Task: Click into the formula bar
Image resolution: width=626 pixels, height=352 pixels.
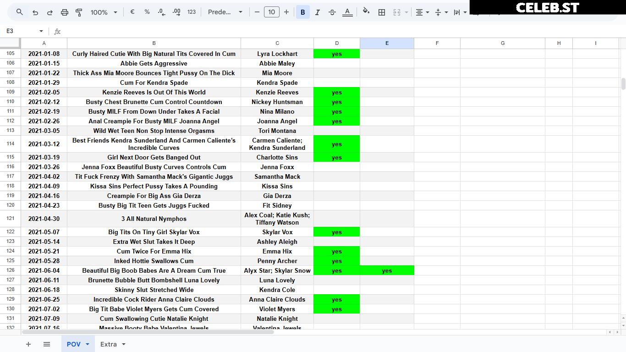Action: coord(344,31)
